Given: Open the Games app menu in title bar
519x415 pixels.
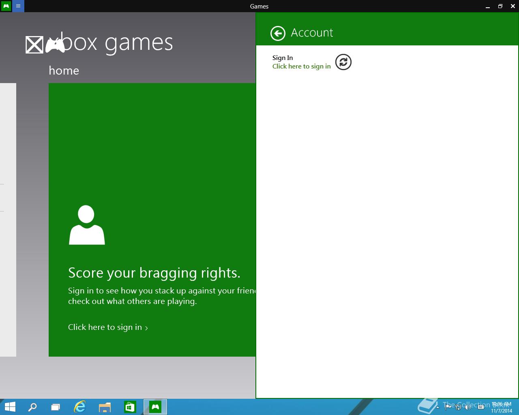Looking at the screenshot, I should pos(18,6).
